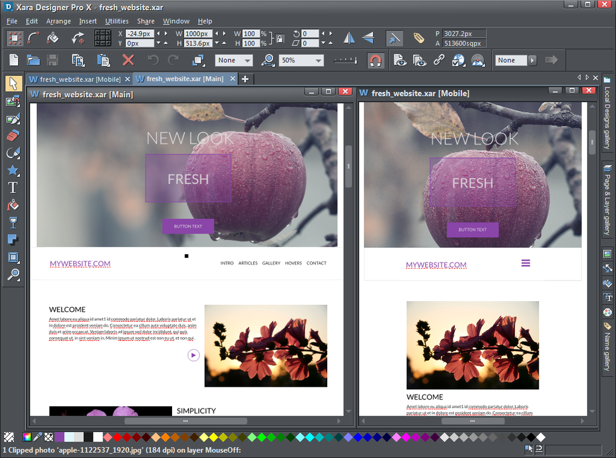Select the Fill tool
The height and width of the screenshot is (458, 616).
(13, 205)
